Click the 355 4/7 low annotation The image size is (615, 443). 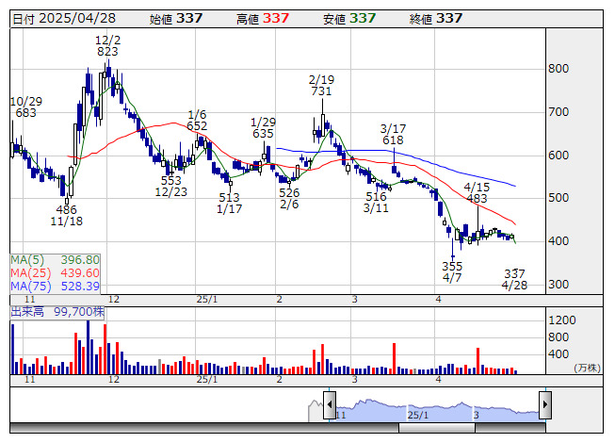click(452, 271)
